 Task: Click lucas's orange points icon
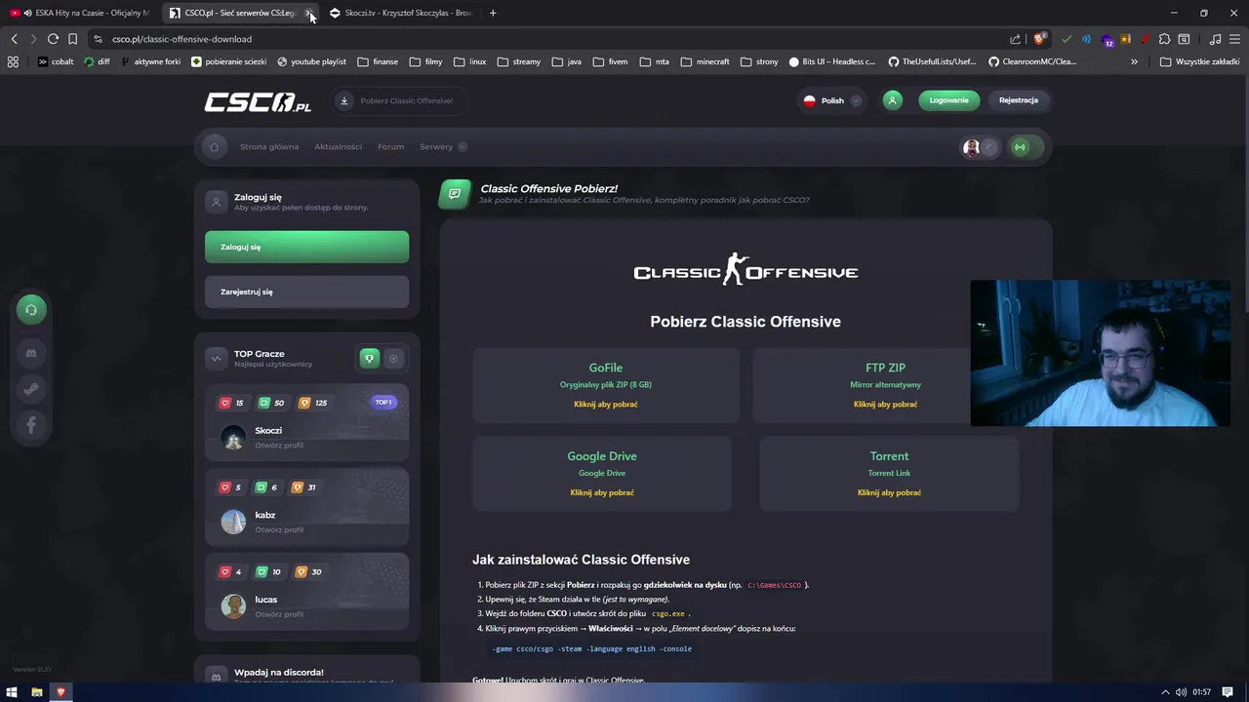[x=301, y=572]
